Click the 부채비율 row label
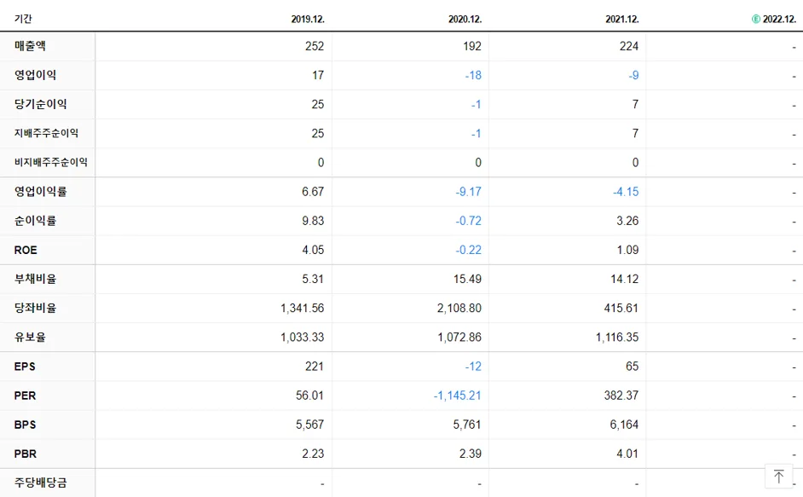Viewport: 803px width, 497px height. (x=35, y=280)
